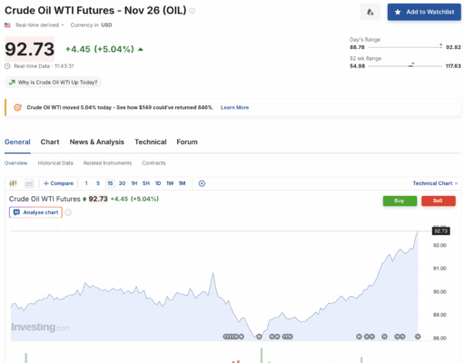Open the Technical tab
The height and width of the screenshot is (363, 464).
coord(151,142)
